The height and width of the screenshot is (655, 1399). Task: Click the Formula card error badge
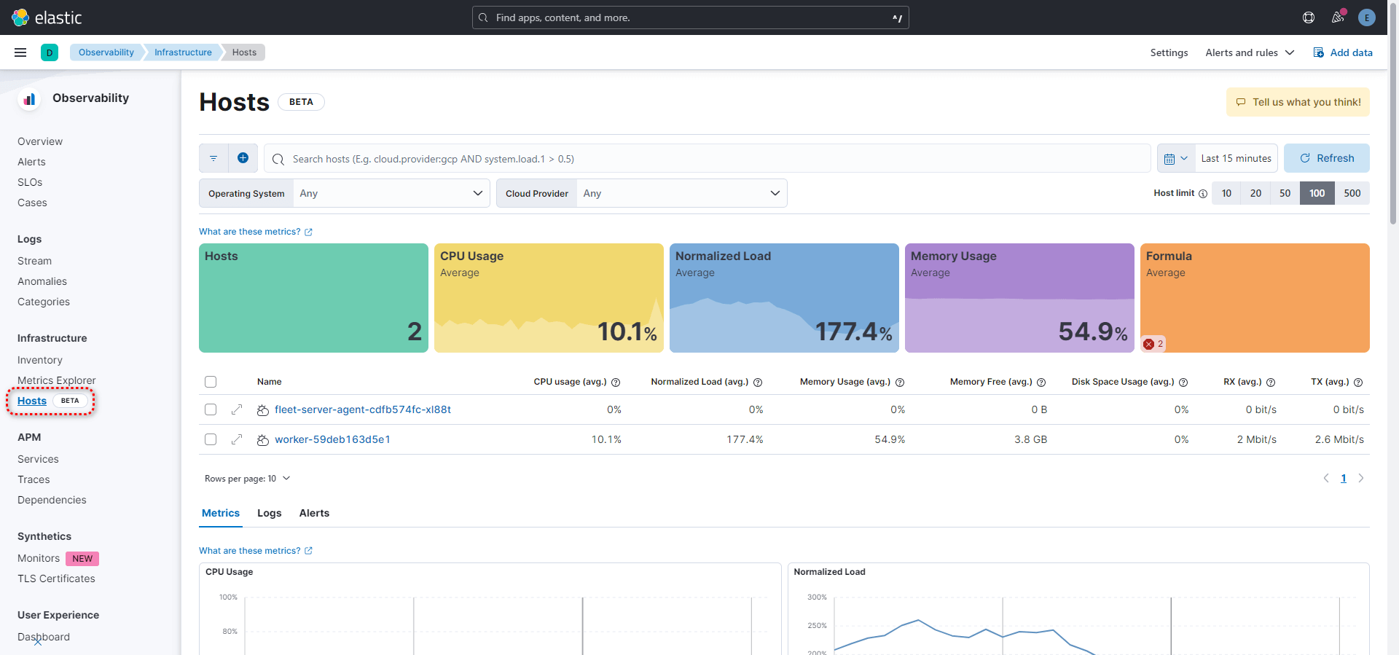click(x=1153, y=344)
